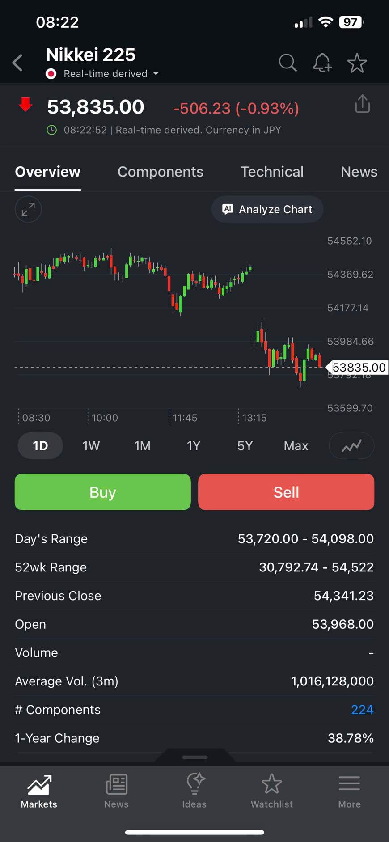Select the 1W time range
The image size is (389, 842).
tap(91, 446)
